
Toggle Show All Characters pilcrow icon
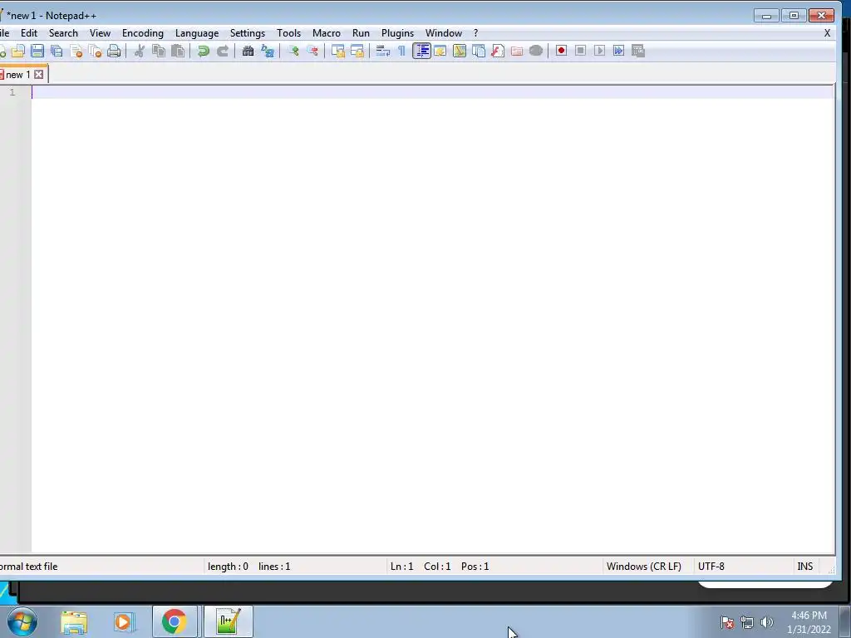pyautogui.click(x=401, y=51)
